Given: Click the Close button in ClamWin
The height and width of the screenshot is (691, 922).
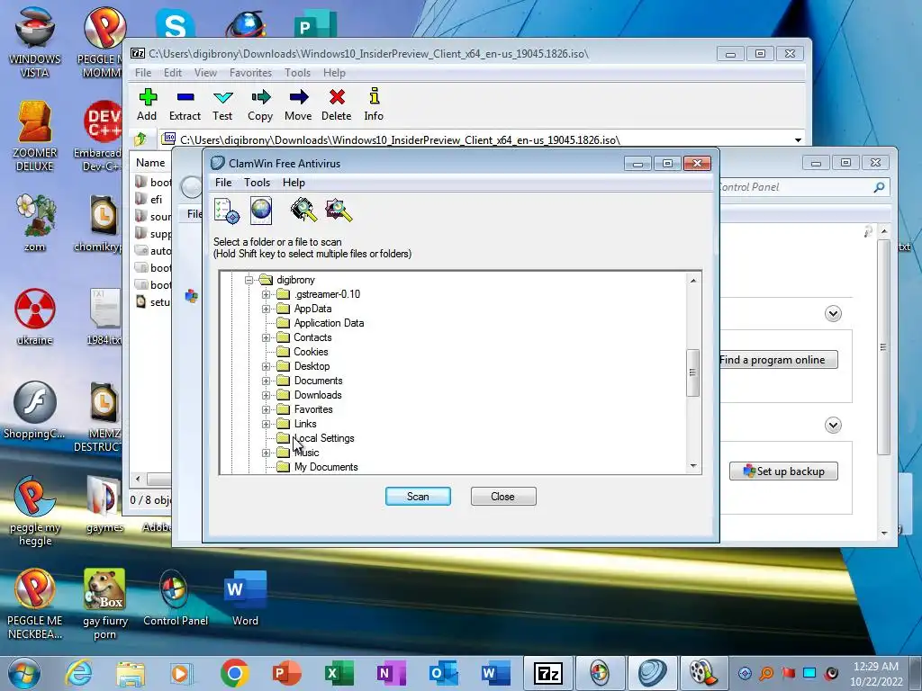Looking at the screenshot, I should coord(502,496).
